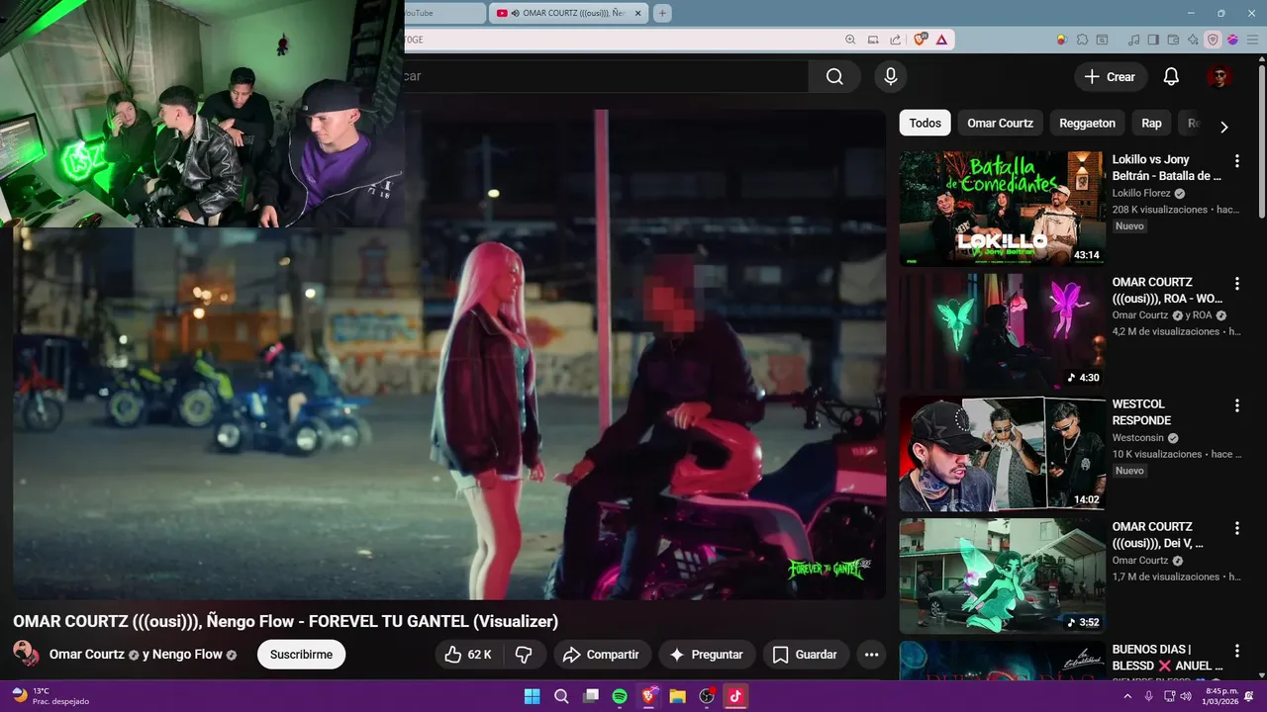
Task: Click the Brave VPN shield icon
Action: (1213, 40)
